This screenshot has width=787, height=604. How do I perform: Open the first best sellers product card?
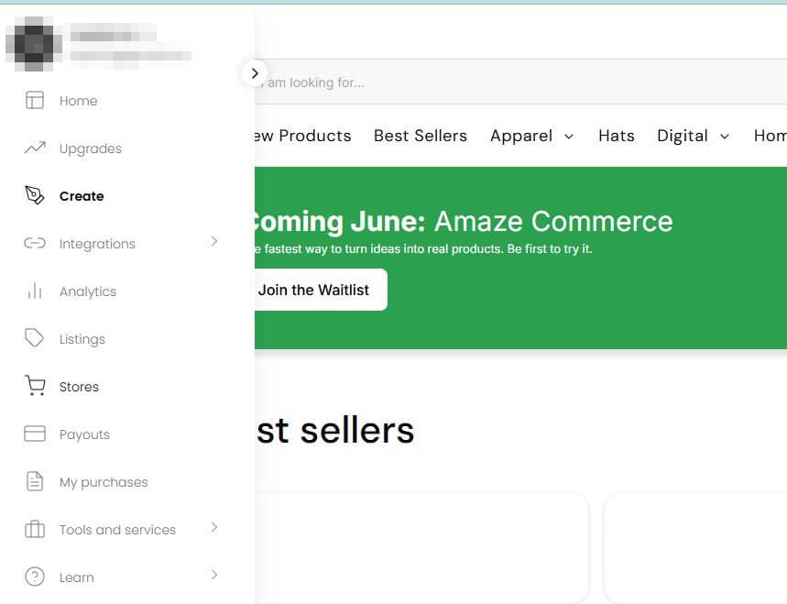[421, 548]
